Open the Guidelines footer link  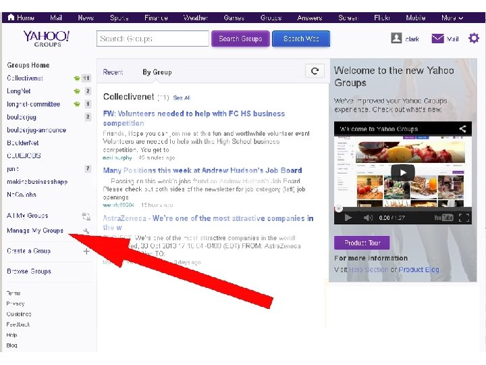pos(19,314)
